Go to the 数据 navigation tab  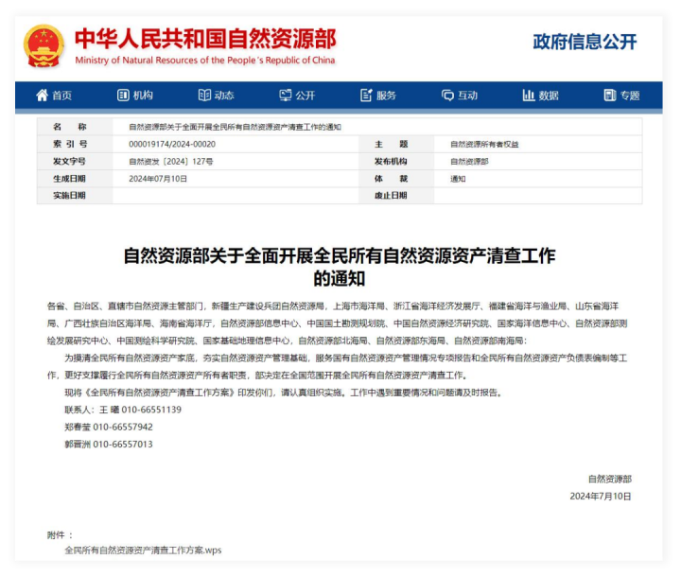click(549, 96)
